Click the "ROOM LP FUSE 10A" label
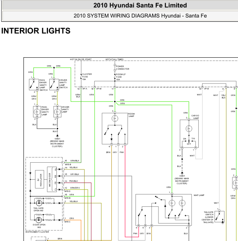This screenshot has height=241, width=238. 121,77
